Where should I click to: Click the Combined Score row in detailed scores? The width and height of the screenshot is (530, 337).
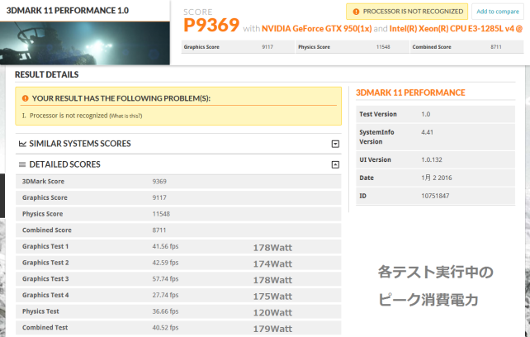coord(178,230)
